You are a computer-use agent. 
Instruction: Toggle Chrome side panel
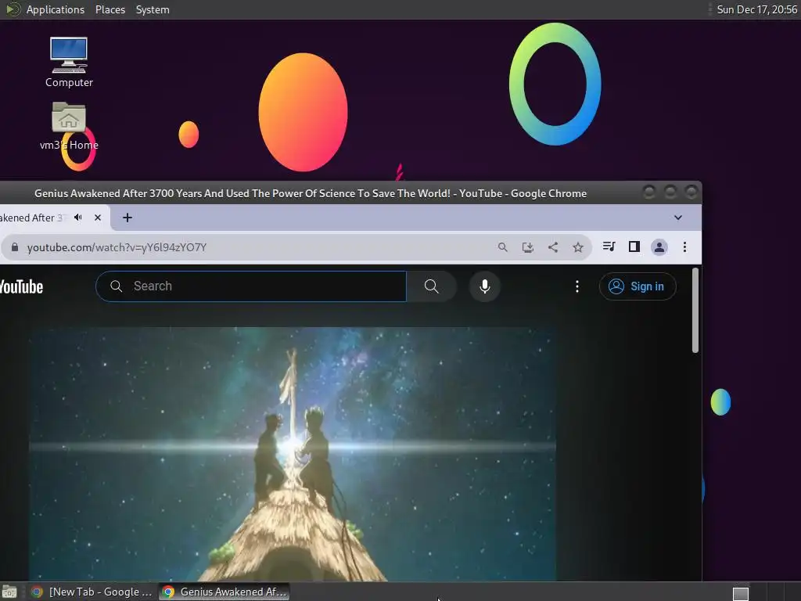tap(634, 247)
